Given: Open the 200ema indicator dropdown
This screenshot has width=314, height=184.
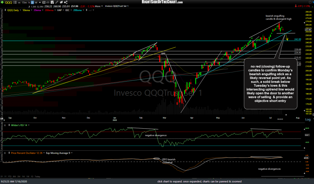Looking at the screenshot, I should point(55,10).
